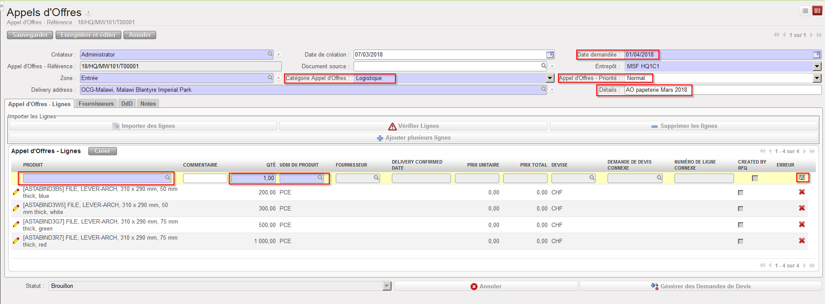Click the Delivery address search icon
Viewport: 825px width, 304px height.
(544, 89)
